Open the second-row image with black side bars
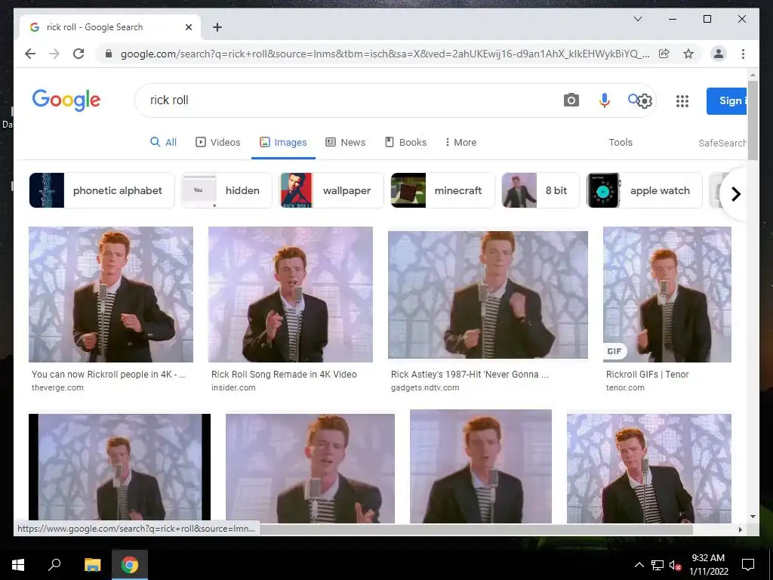Image resolution: width=773 pixels, height=580 pixels. tap(119, 467)
